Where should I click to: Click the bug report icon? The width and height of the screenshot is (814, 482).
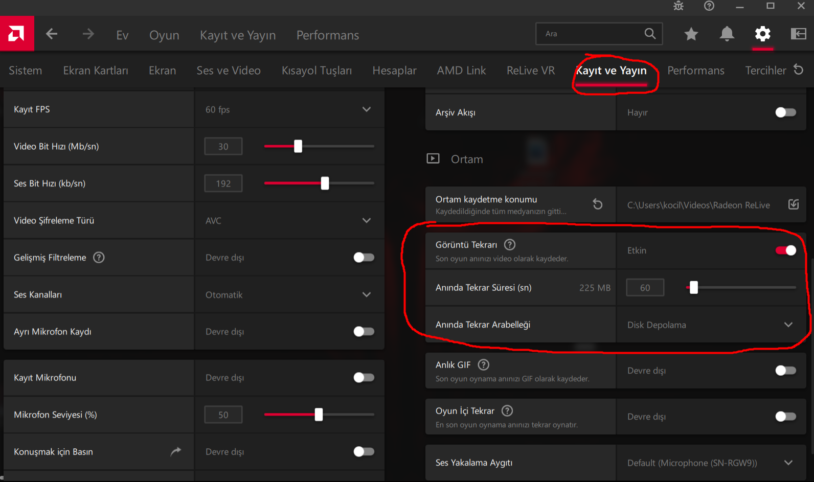pyautogui.click(x=679, y=6)
